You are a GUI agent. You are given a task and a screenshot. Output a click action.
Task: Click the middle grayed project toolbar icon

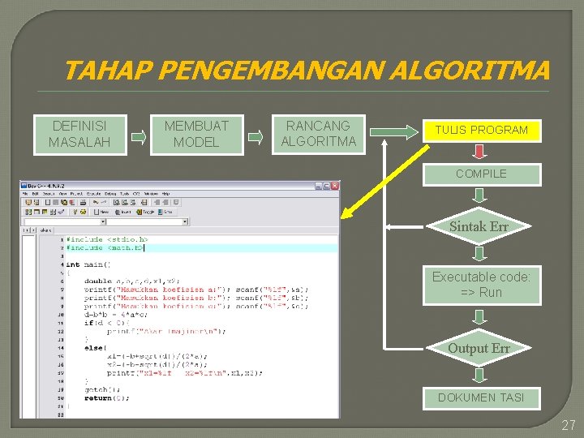(165, 202)
